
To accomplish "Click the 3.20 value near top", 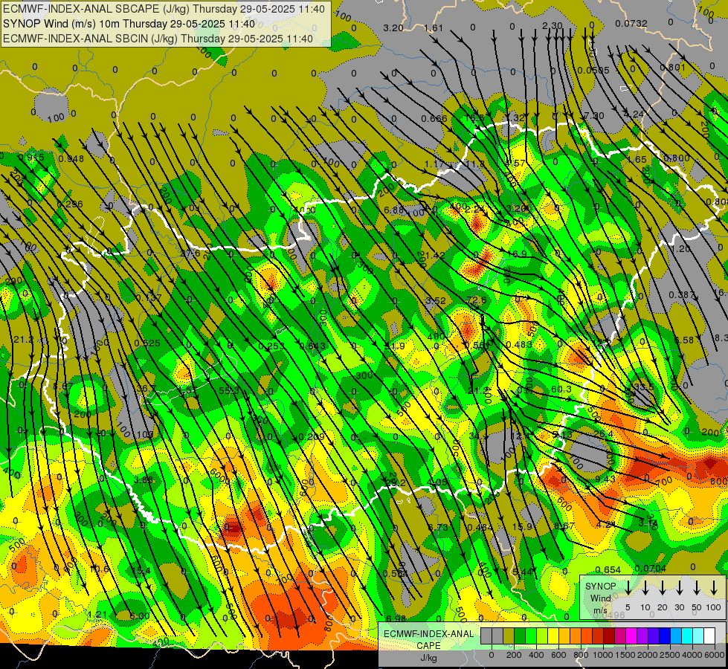I will 393,28.
